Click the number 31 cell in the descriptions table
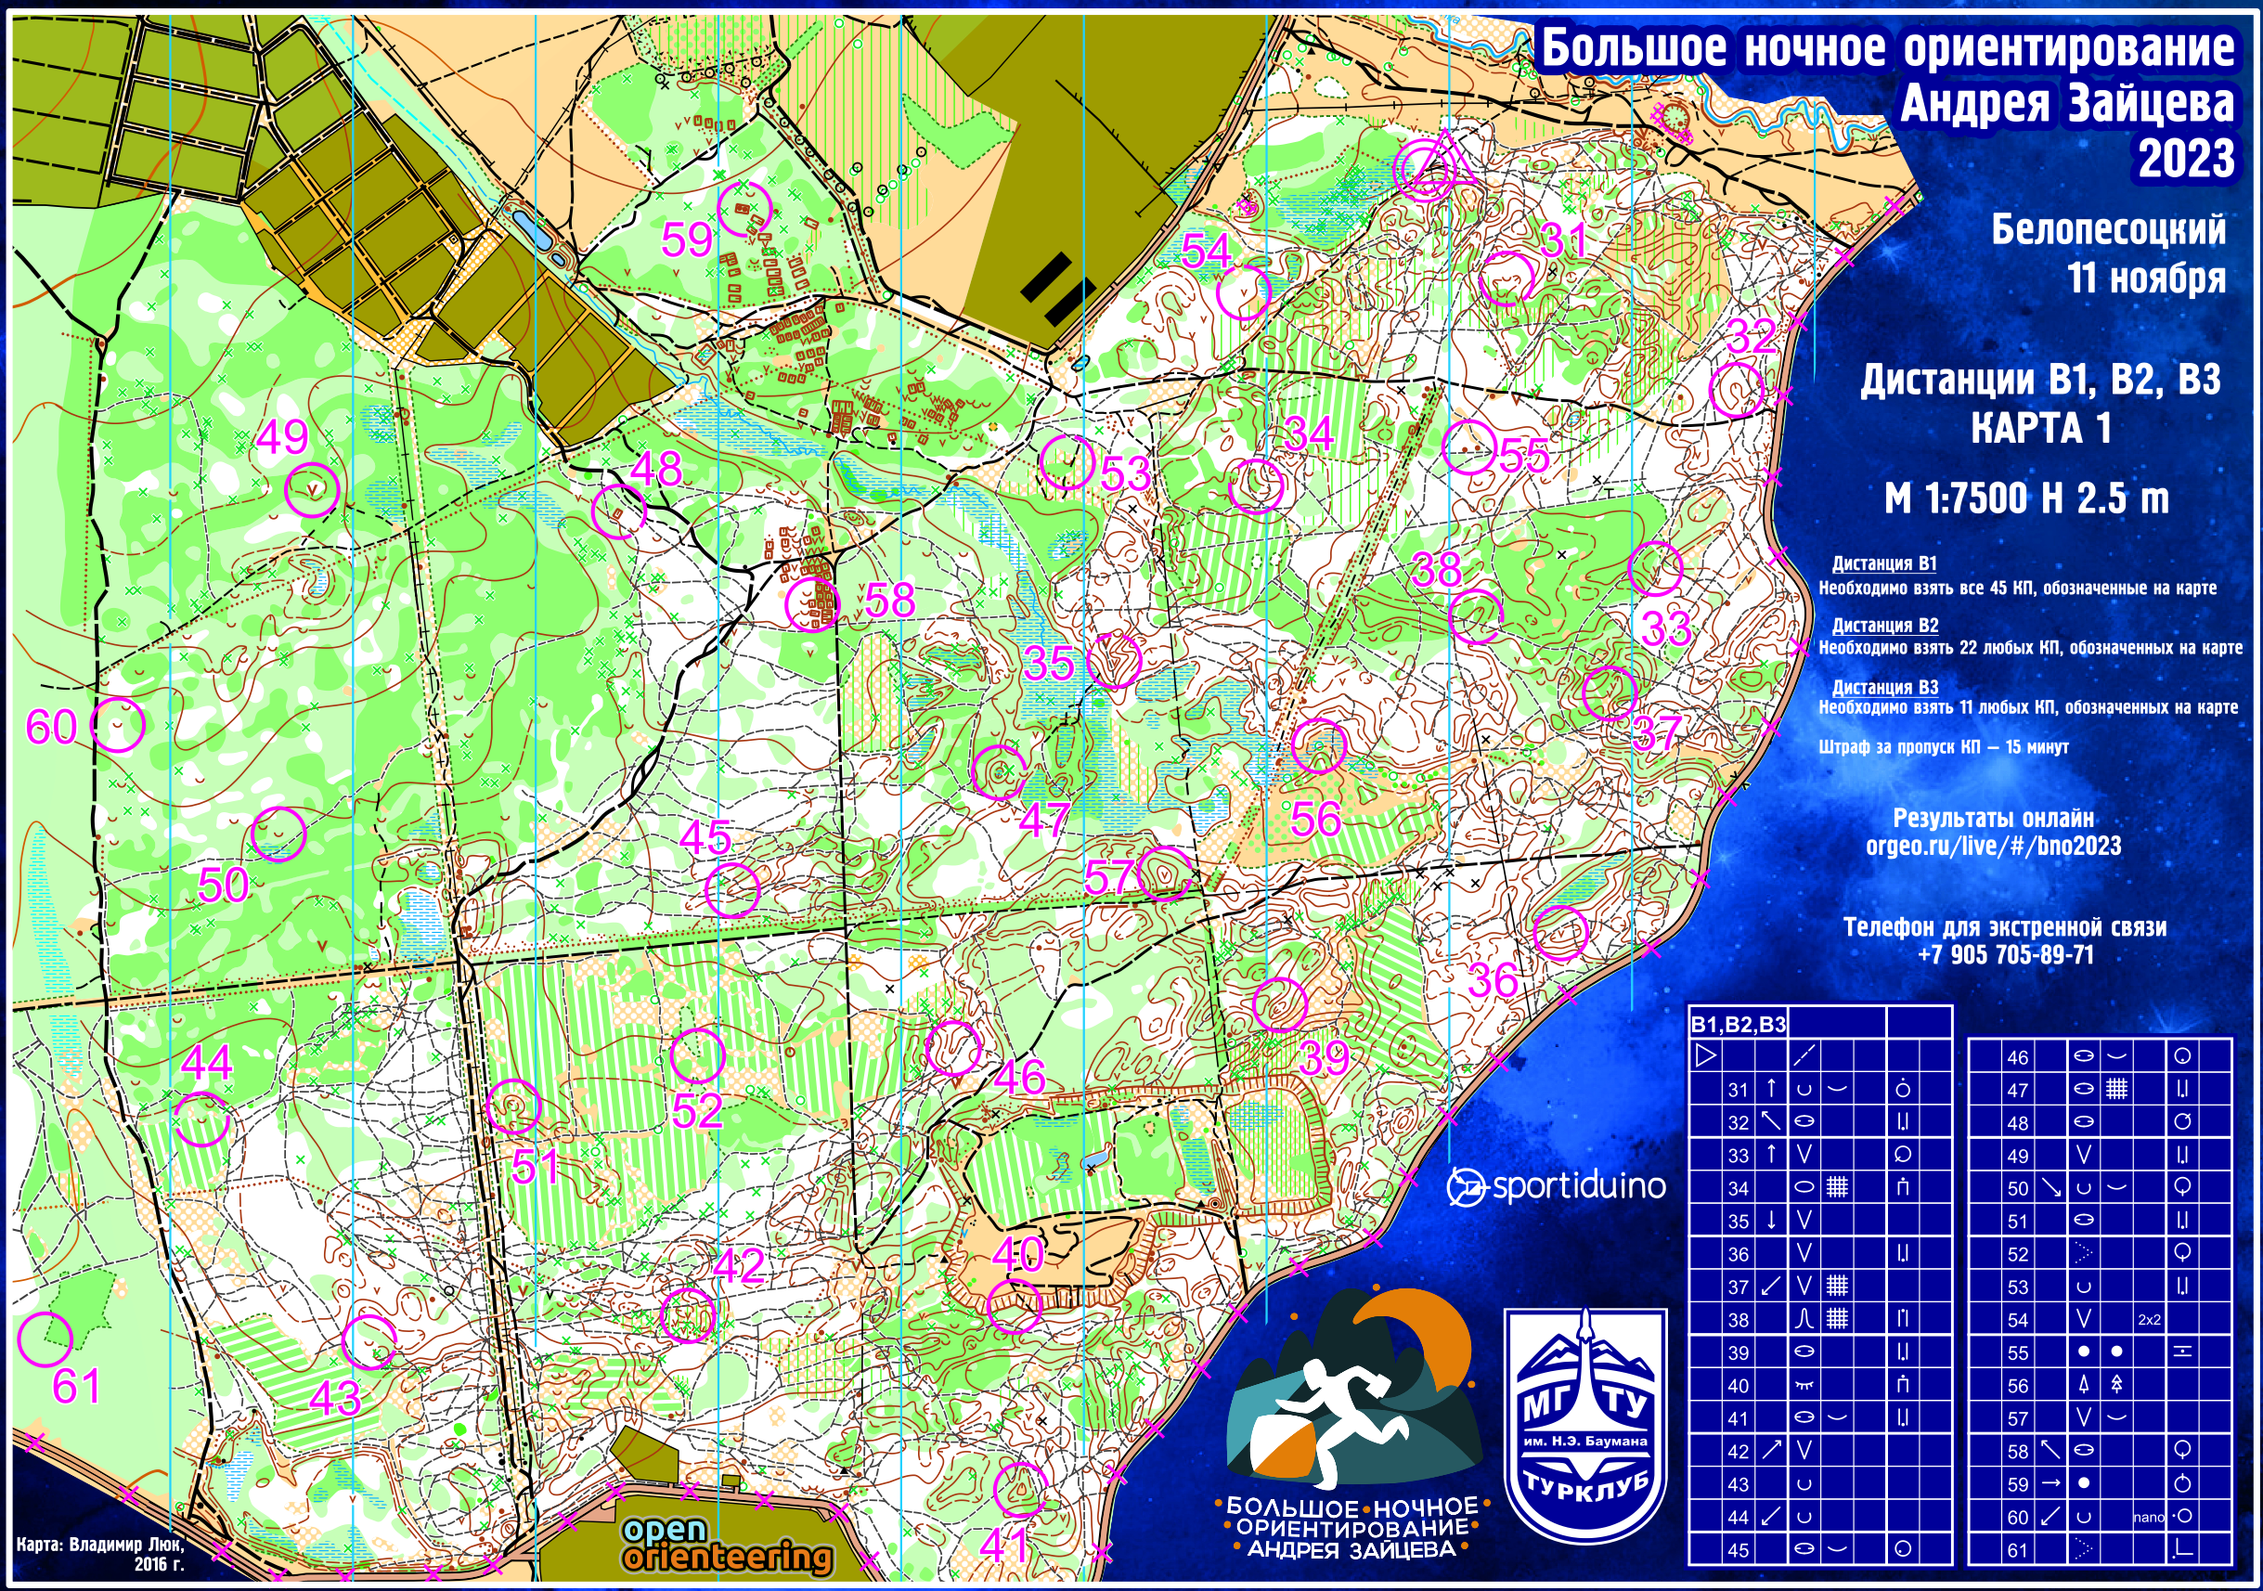Image resolution: width=2263 pixels, height=1591 pixels. 1738,1089
